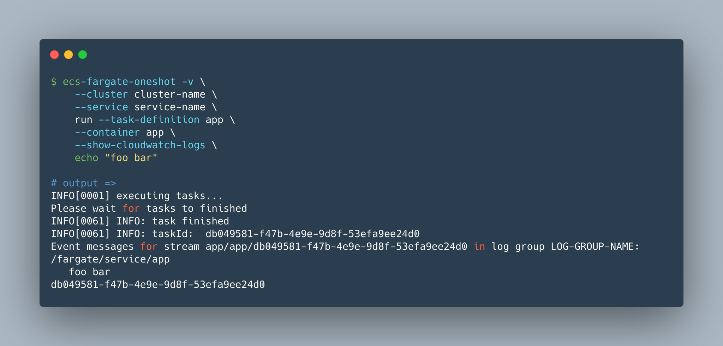
Task: Click the "# output =>" comment
Action: pyautogui.click(x=83, y=183)
